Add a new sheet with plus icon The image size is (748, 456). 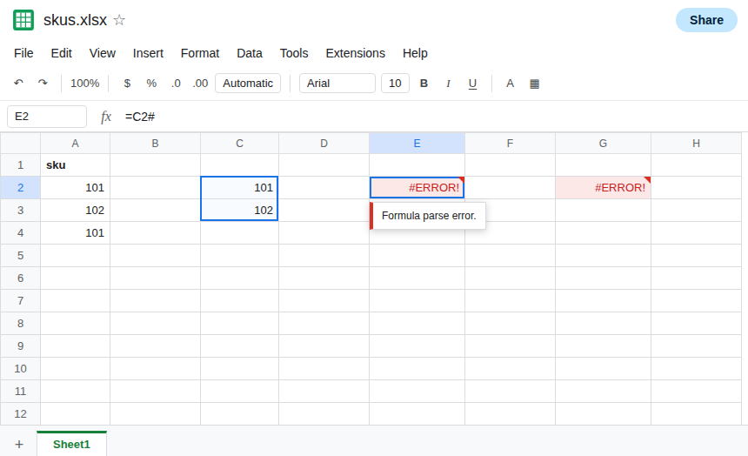point(19,444)
